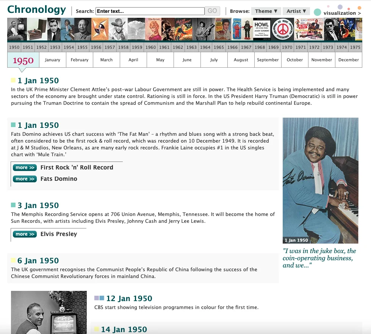Click the 14 Jan 1950 heading
Viewport: 371px width, 334px height.
coord(124,329)
